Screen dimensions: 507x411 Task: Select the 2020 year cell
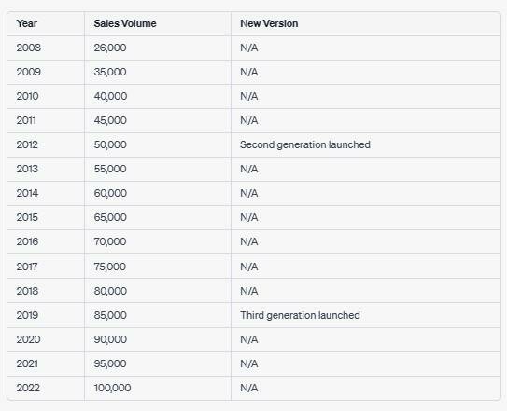click(46, 339)
